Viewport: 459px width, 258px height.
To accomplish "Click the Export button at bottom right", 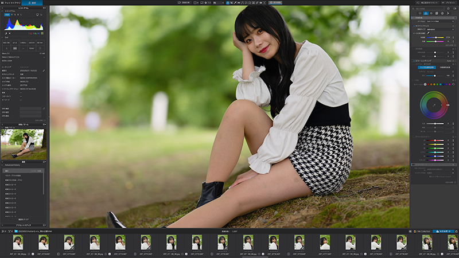I will [444, 231].
